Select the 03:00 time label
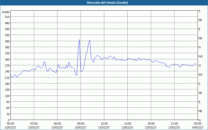 (x=34, y=124)
